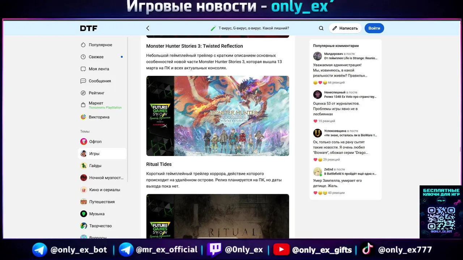Click the Малдерович avatar
Screen dimensions: 463x260
(x=318, y=56)
